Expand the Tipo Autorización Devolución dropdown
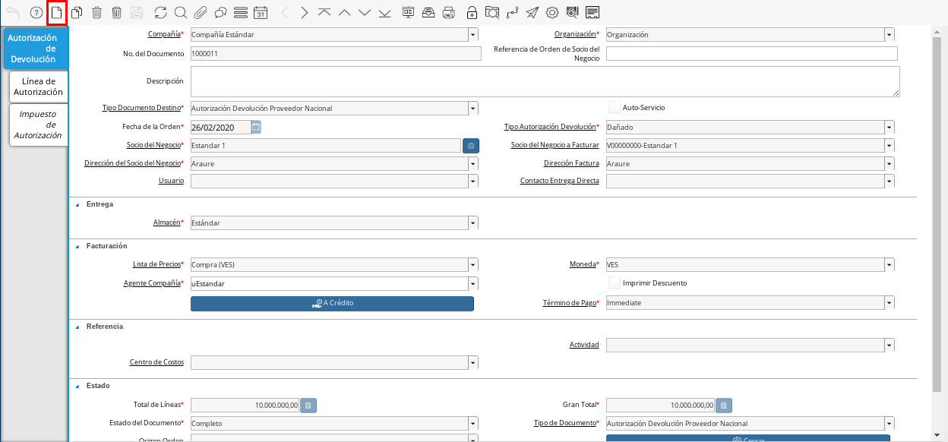 (889, 127)
